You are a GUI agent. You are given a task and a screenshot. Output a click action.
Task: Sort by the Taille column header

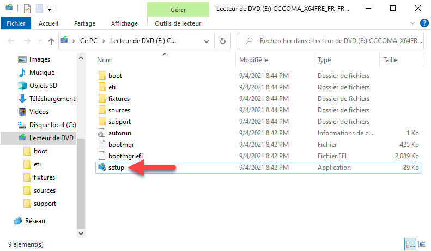pos(390,60)
